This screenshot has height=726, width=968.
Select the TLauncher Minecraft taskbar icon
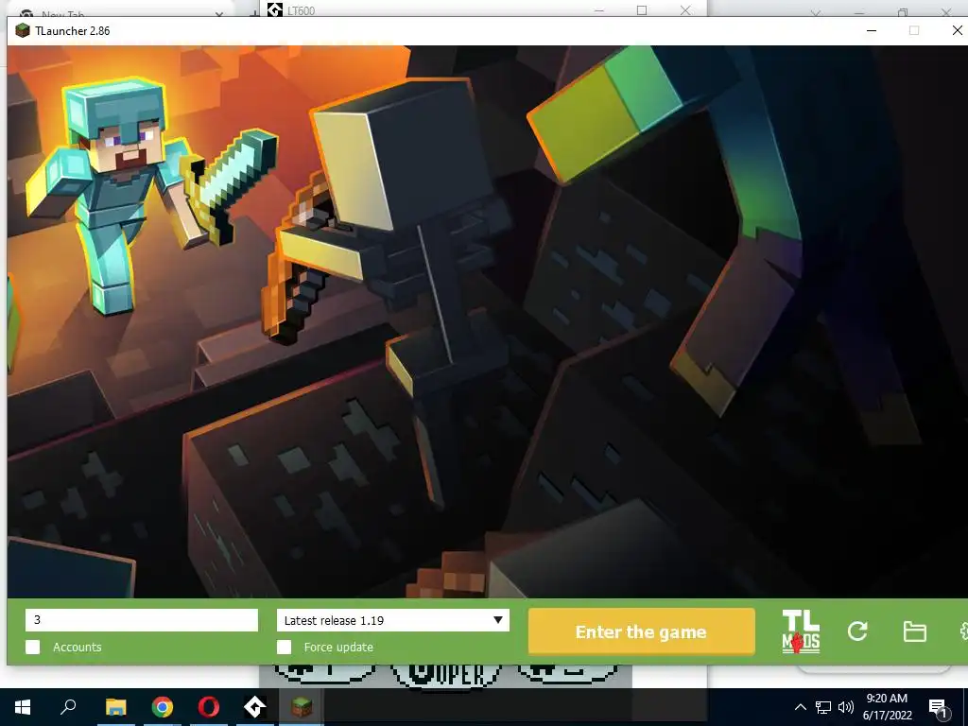(x=302, y=707)
